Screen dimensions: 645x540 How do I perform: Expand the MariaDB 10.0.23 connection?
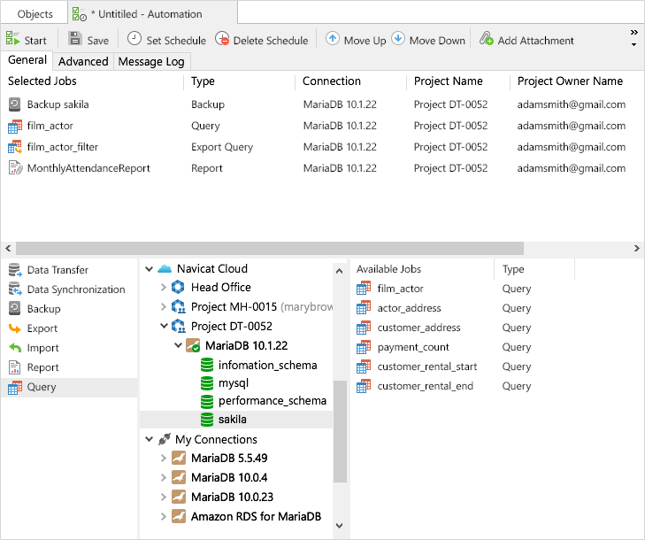pos(164,497)
